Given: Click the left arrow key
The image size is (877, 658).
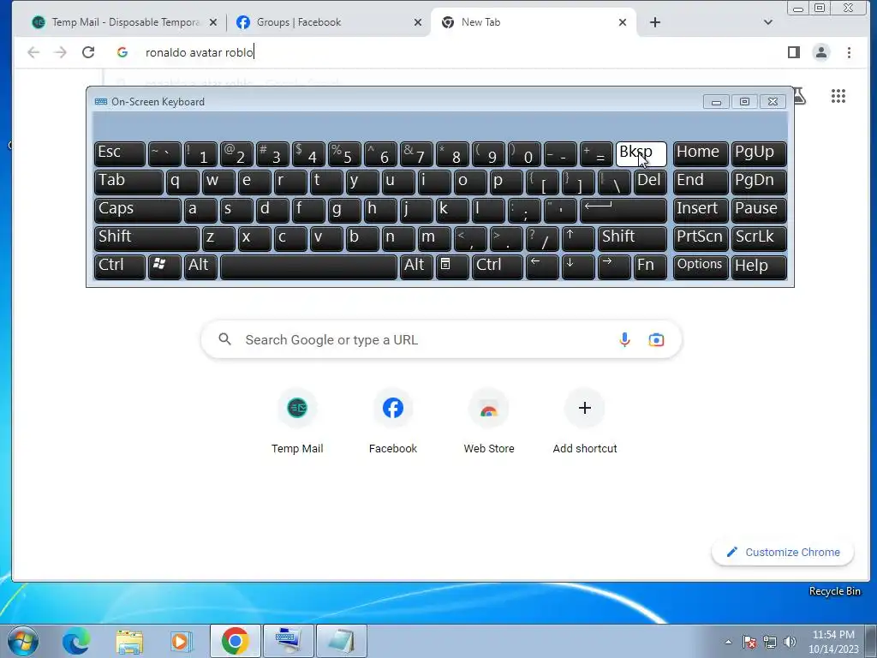Looking at the screenshot, I should (542, 267).
